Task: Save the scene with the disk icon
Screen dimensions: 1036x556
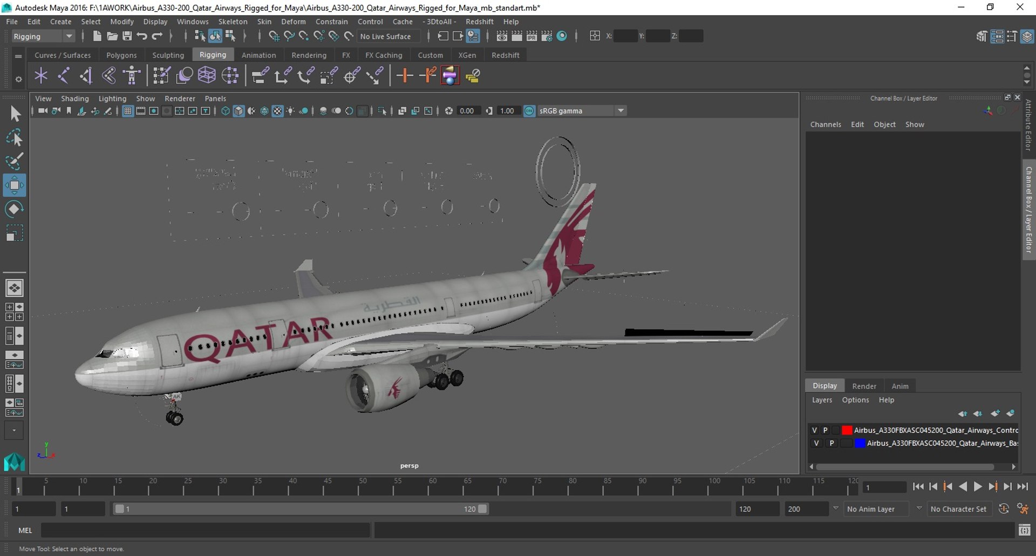Action: pyautogui.click(x=127, y=36)
